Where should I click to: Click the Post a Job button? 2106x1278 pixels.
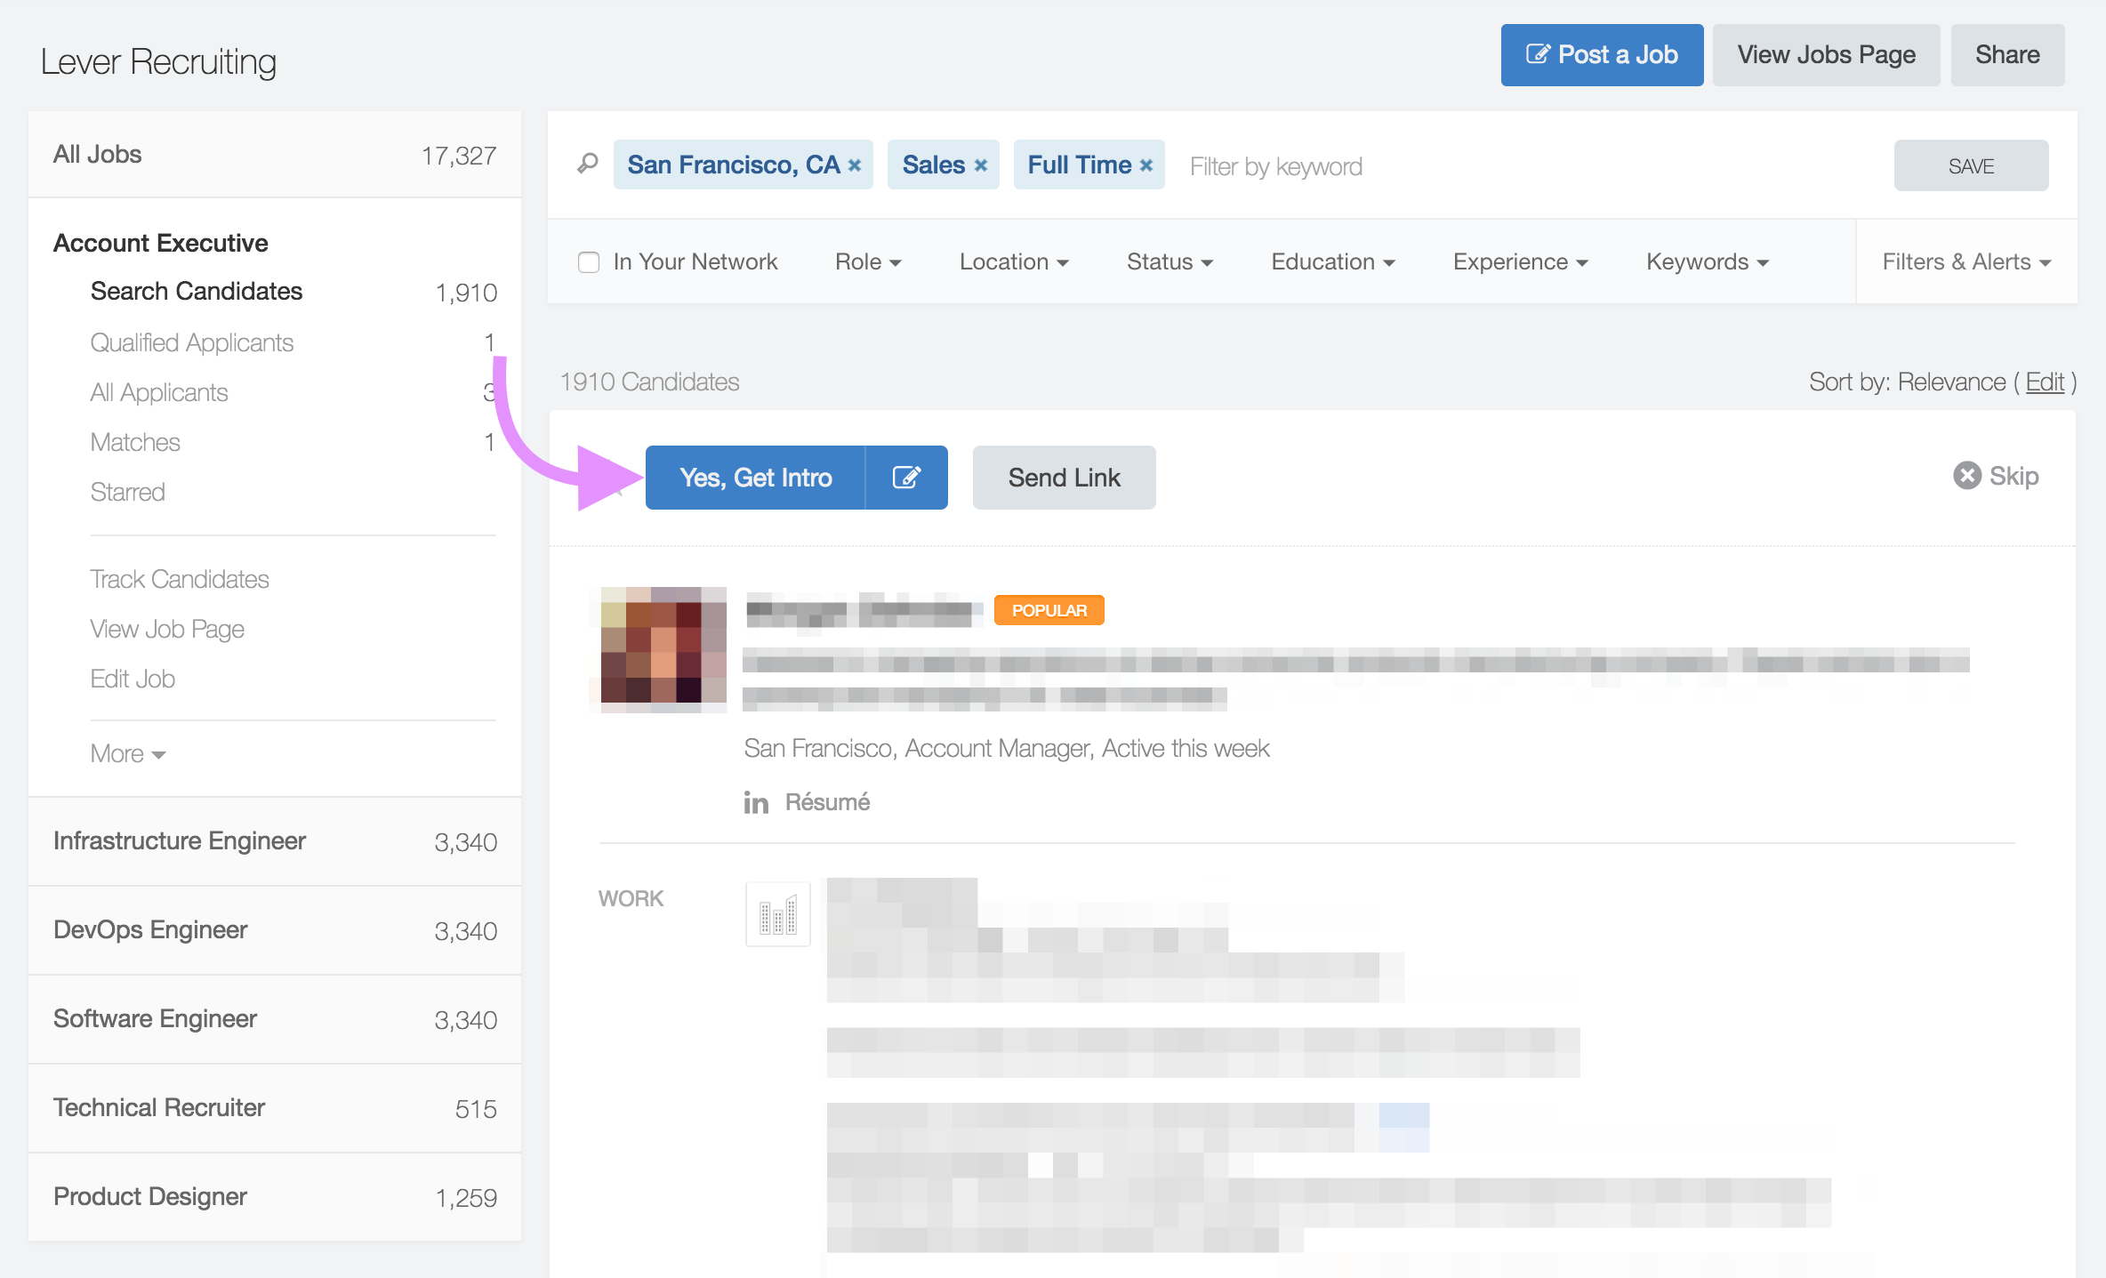point(1602,55)
